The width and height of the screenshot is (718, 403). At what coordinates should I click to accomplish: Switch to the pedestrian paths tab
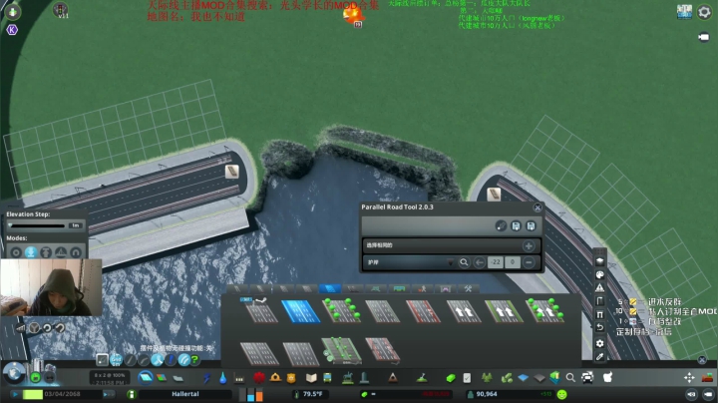[x=422, y=288]
